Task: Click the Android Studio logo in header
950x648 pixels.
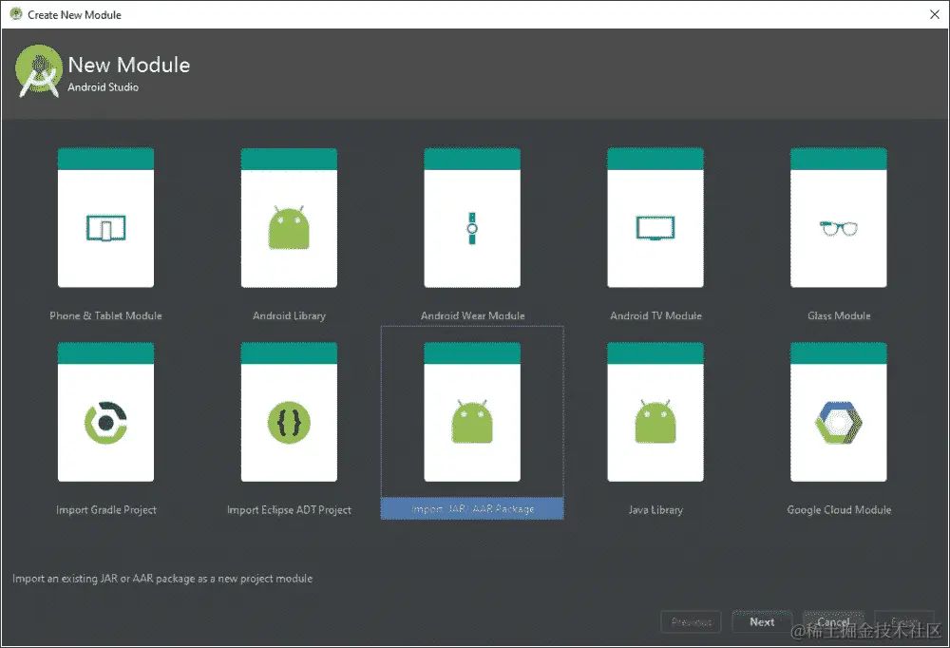Action: (38, 71)
